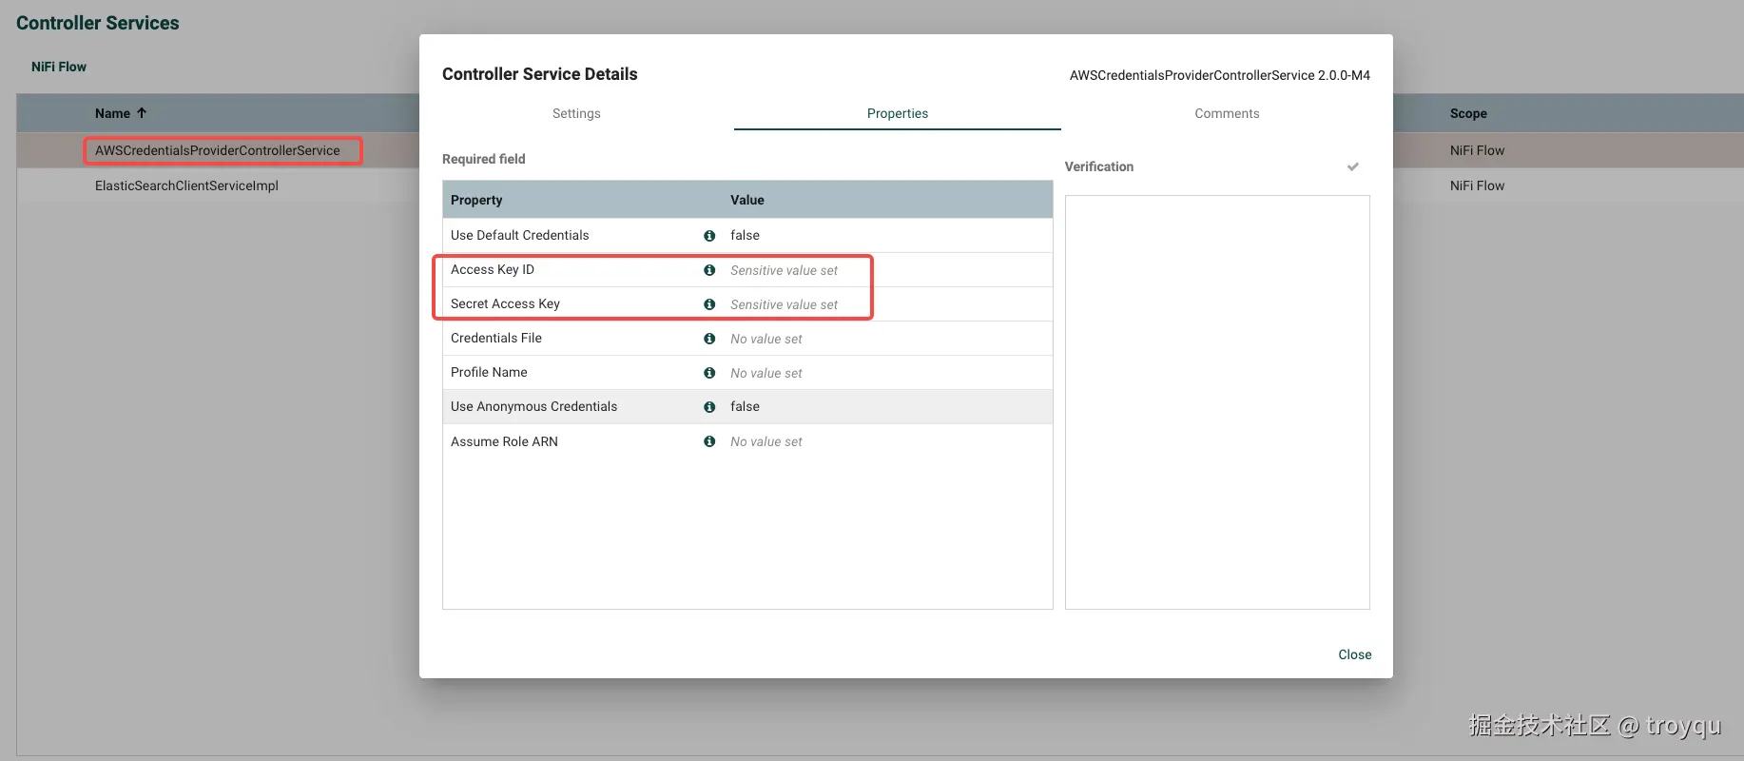Click info icon for Use Anonymous Credentials
Screen dimensions: 1744x761
[709, 407]
